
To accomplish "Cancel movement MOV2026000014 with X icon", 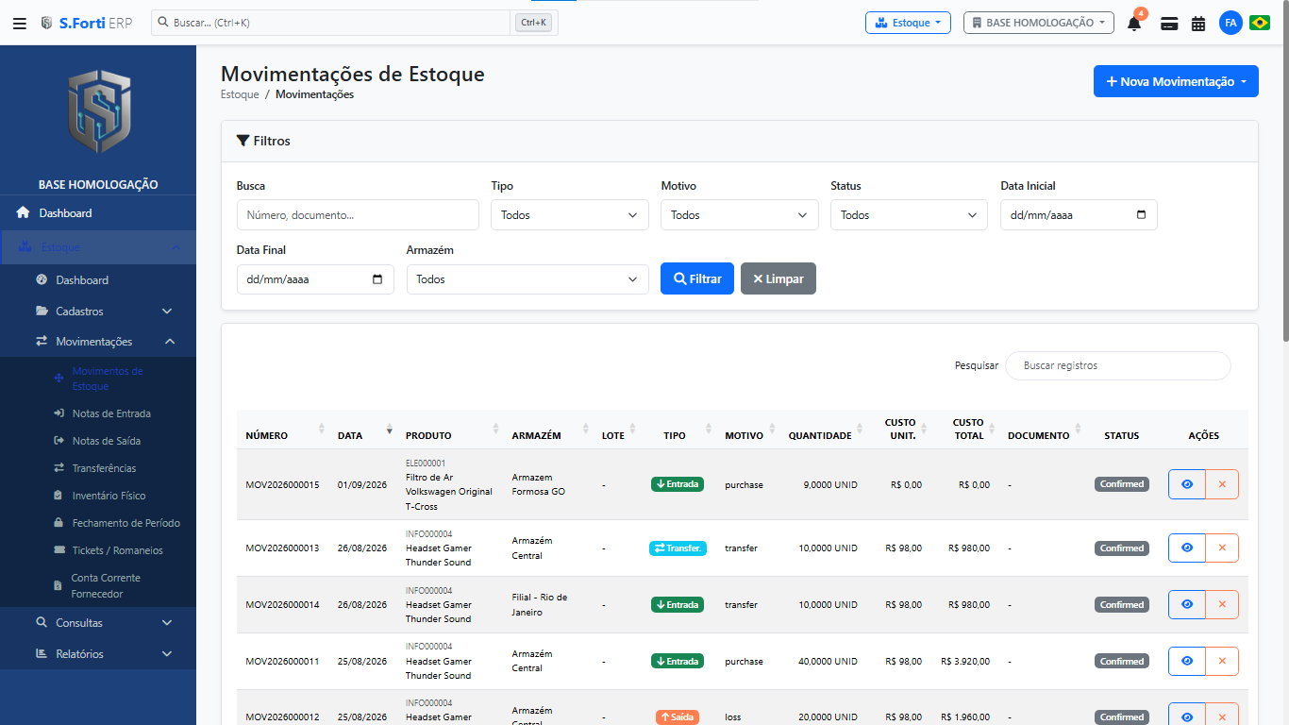I will coord(1222,604).
